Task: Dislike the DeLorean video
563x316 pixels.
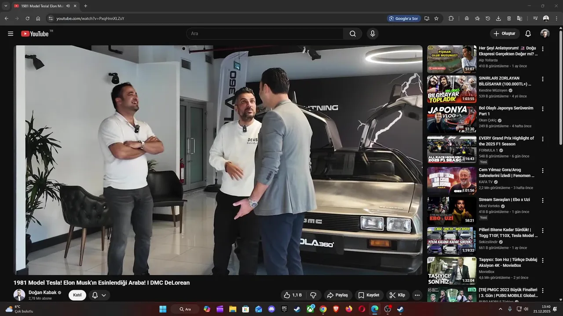Action: [314, 295]
